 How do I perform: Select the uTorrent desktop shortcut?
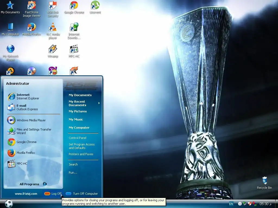tap(95, 7)
